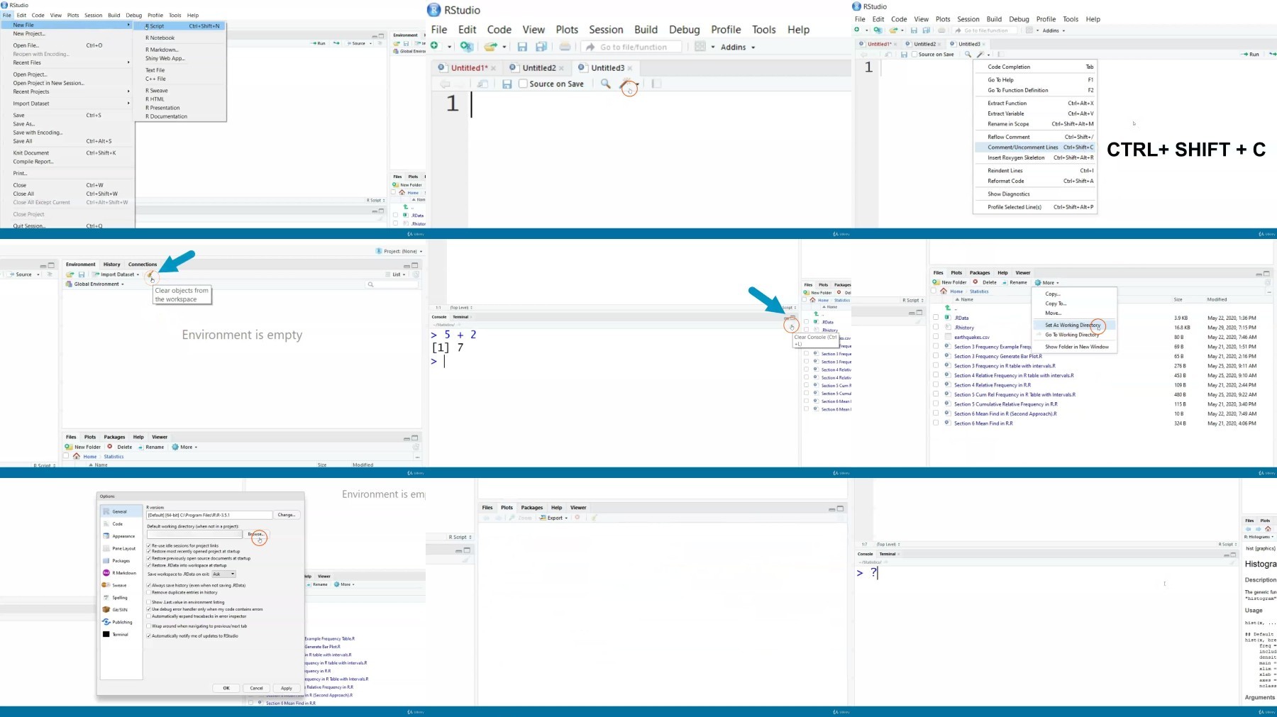The width and height of the screenshot is (1277, 717).
Task: Click the Browse... button in Options
Action: [x=256, y=534]
